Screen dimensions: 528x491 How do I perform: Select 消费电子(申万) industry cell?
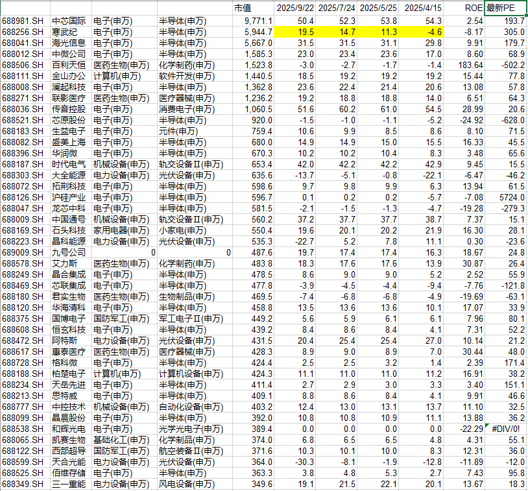click(195, 109)
